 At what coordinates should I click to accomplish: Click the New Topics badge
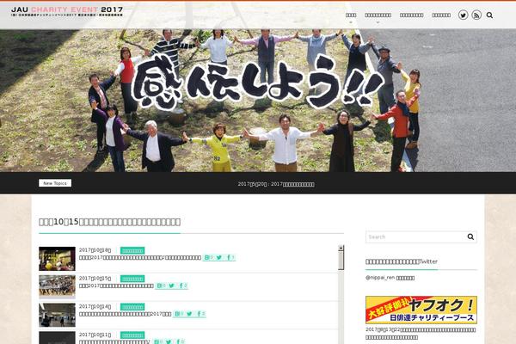point(55,183)
